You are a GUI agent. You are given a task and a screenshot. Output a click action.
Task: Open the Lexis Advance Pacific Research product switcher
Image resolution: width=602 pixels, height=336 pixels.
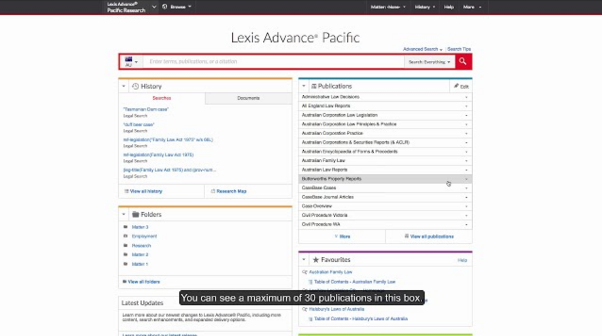131,7
